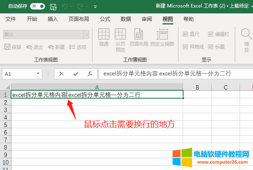Viewport: 253px width, 170px height.
Task: Expand the Name Box dropdown arrow
Action: [x=38, y=74]
